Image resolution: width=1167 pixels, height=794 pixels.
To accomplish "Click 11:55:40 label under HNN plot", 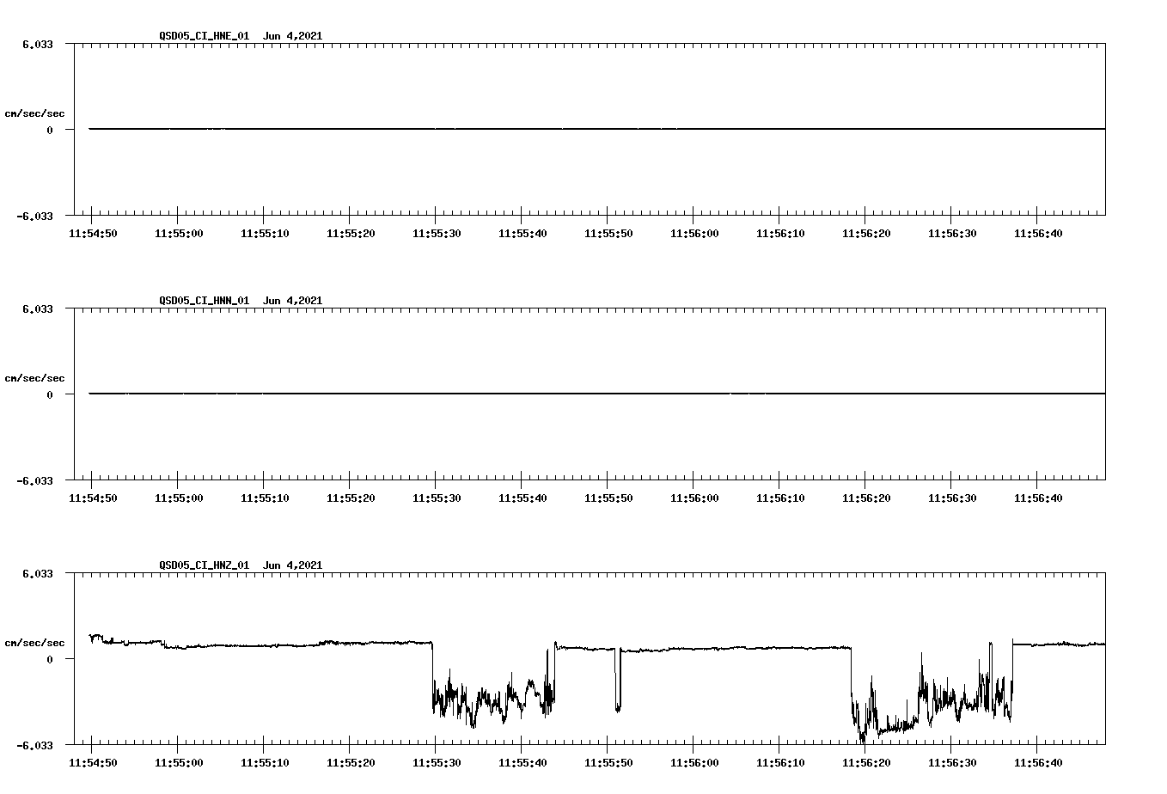I will pos(522,498).
